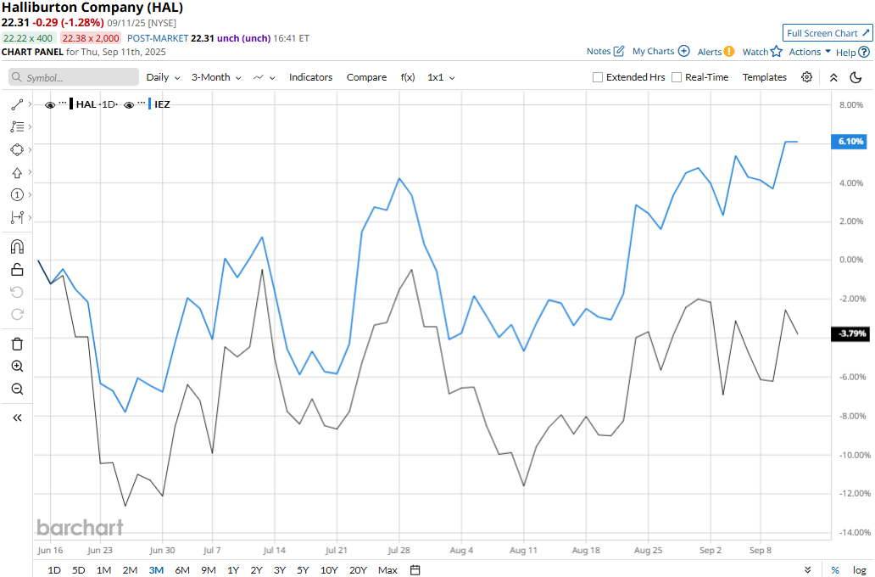Open the 3-Month period dropdown

click(x=216, y=77)
